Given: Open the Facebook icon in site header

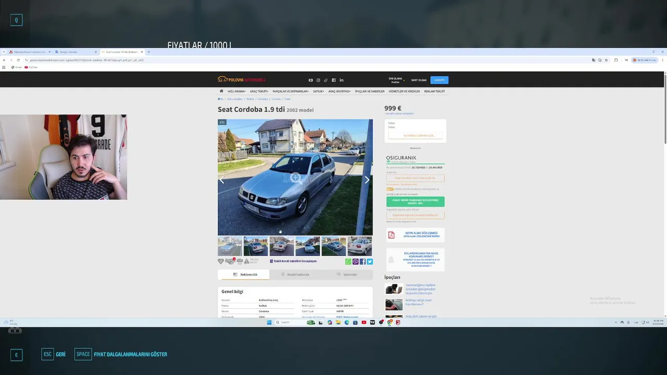Looking at the screenshot, I should 333,80.
